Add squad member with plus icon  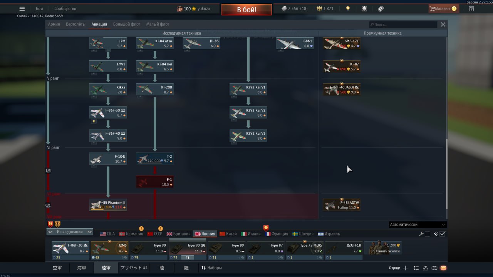click(x=405, y=268)
